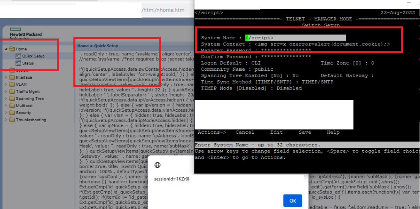420x209 pixels.
Task: Minimize the telnet window
Action: tap(409, 2)
